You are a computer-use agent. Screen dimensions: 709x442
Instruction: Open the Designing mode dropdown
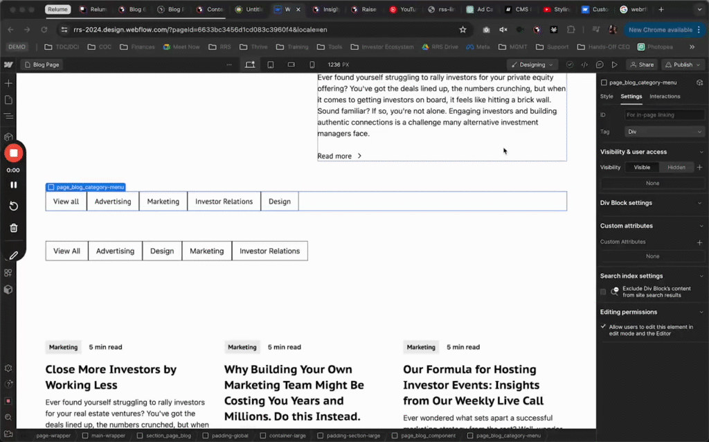(532, 64)
